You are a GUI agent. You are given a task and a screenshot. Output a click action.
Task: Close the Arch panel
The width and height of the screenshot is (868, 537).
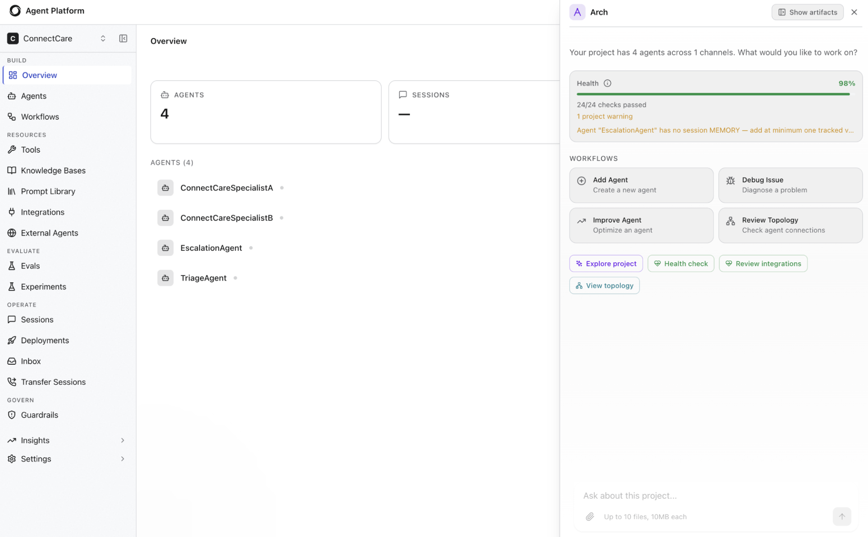(854, 12)
